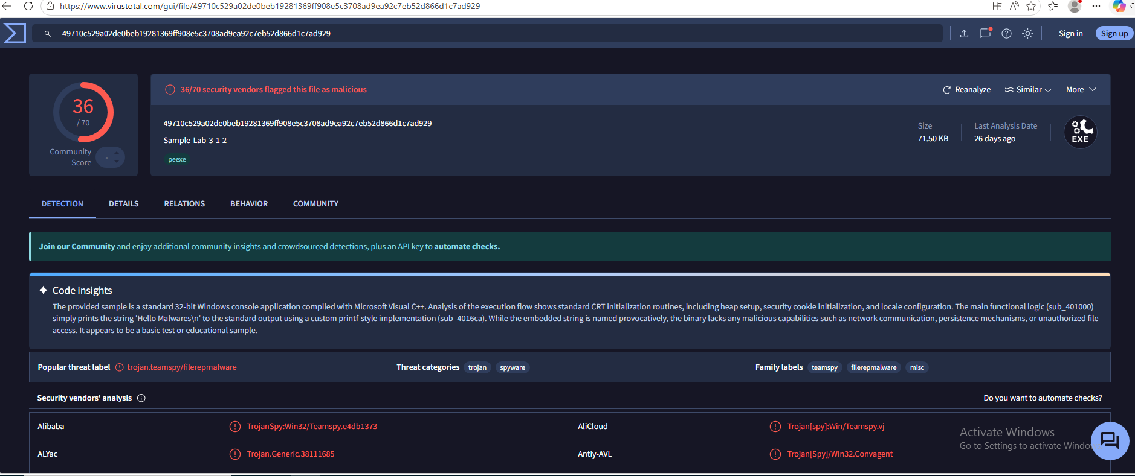Open the browser favorites list icon
1135x476 pixels.
(1053, 6)
